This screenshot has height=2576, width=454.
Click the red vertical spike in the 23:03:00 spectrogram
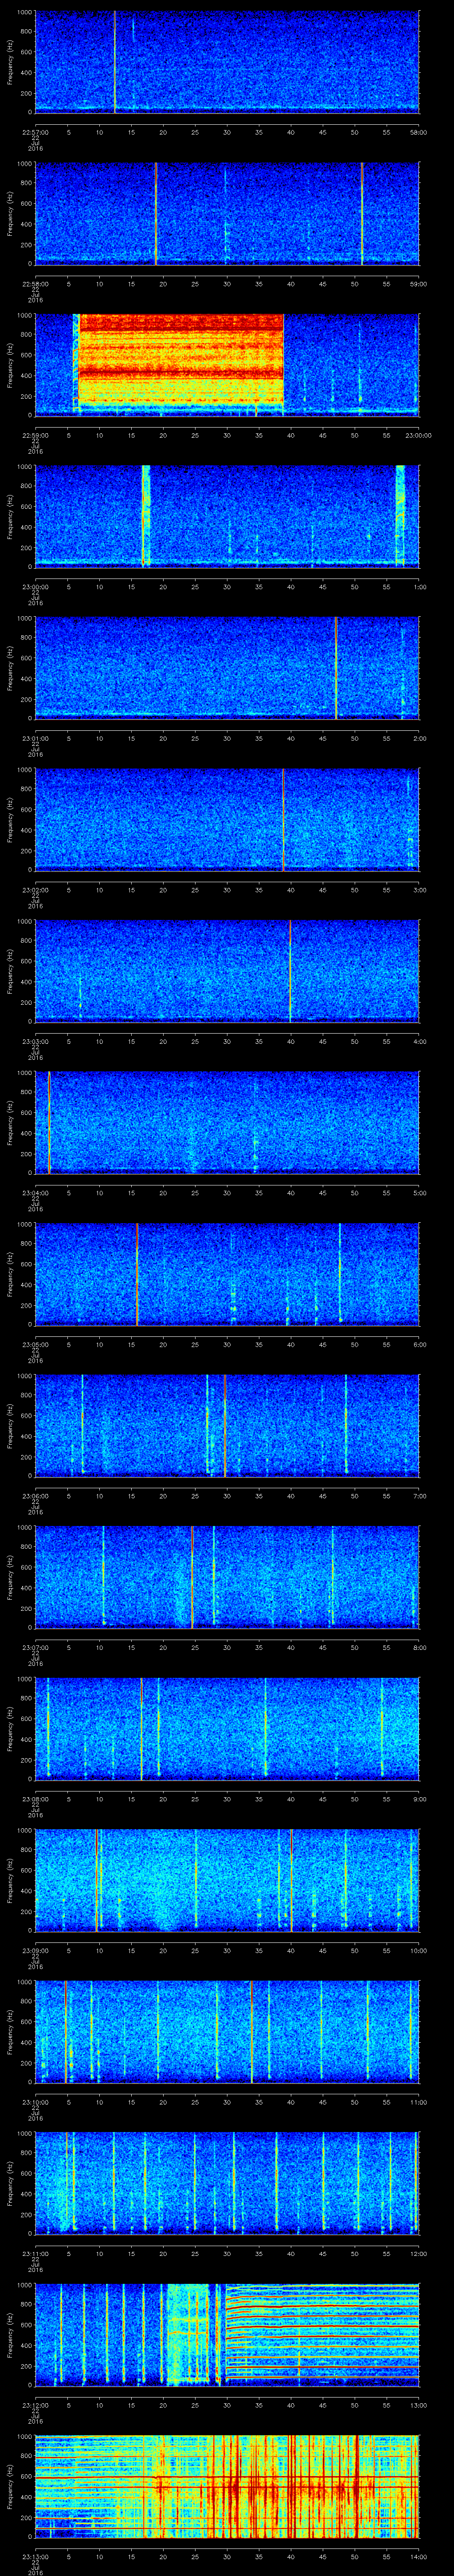pos(290,971)
